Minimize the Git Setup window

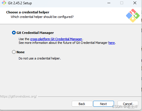109,3
